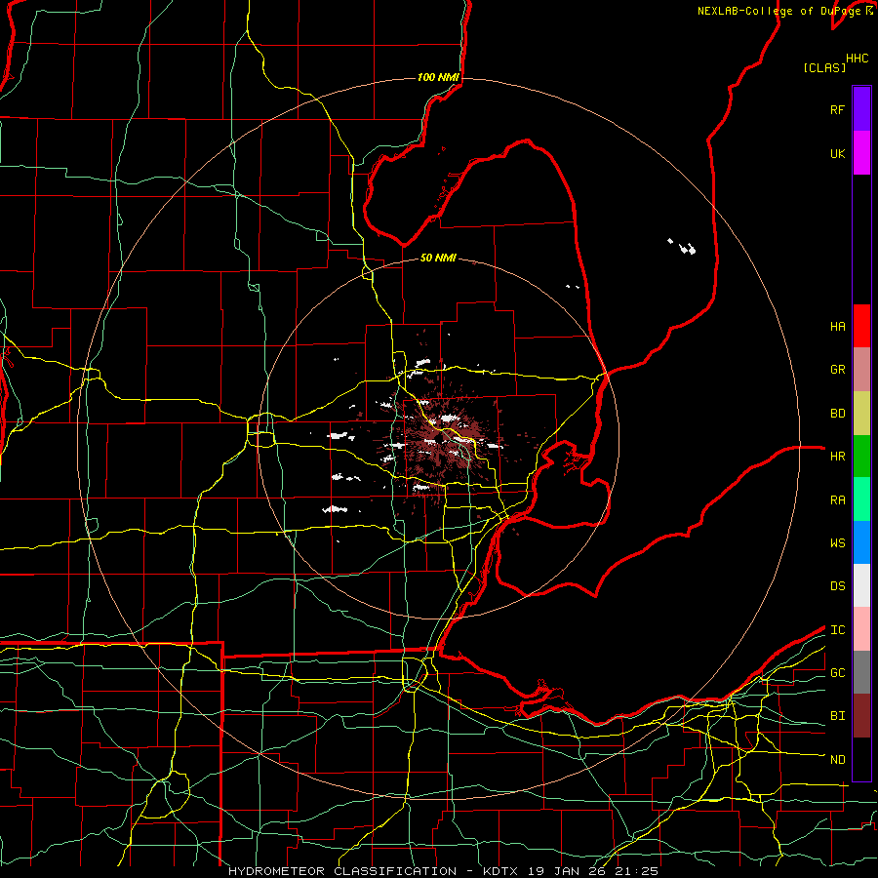Click the '50 NMI' range ring label
878x878 pixels.
438,258
